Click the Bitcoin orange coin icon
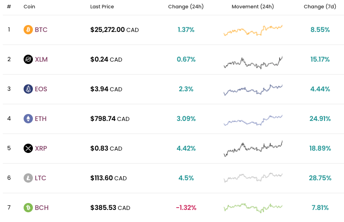The height and width of the screenshot is (222, 344). coord(28,30)
